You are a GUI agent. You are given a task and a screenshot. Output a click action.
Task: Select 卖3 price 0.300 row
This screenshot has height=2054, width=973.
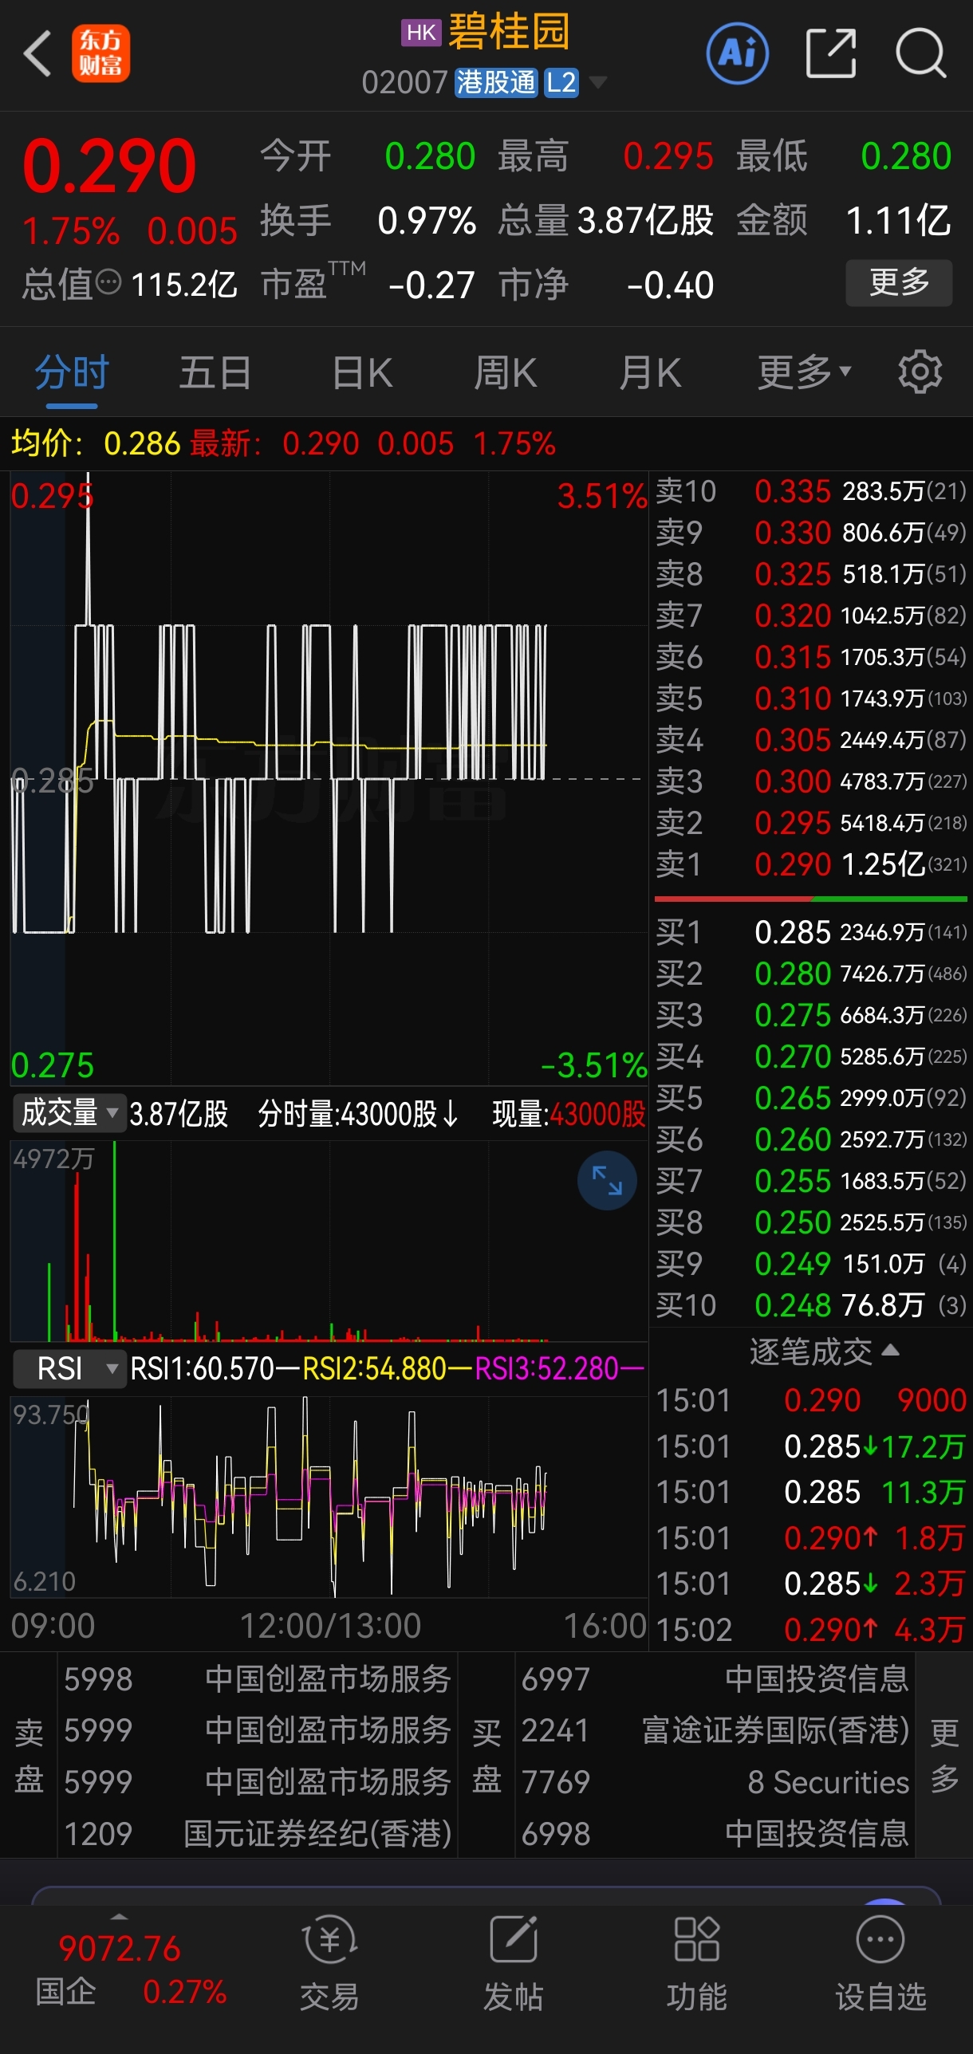click(x=810, y=781)
